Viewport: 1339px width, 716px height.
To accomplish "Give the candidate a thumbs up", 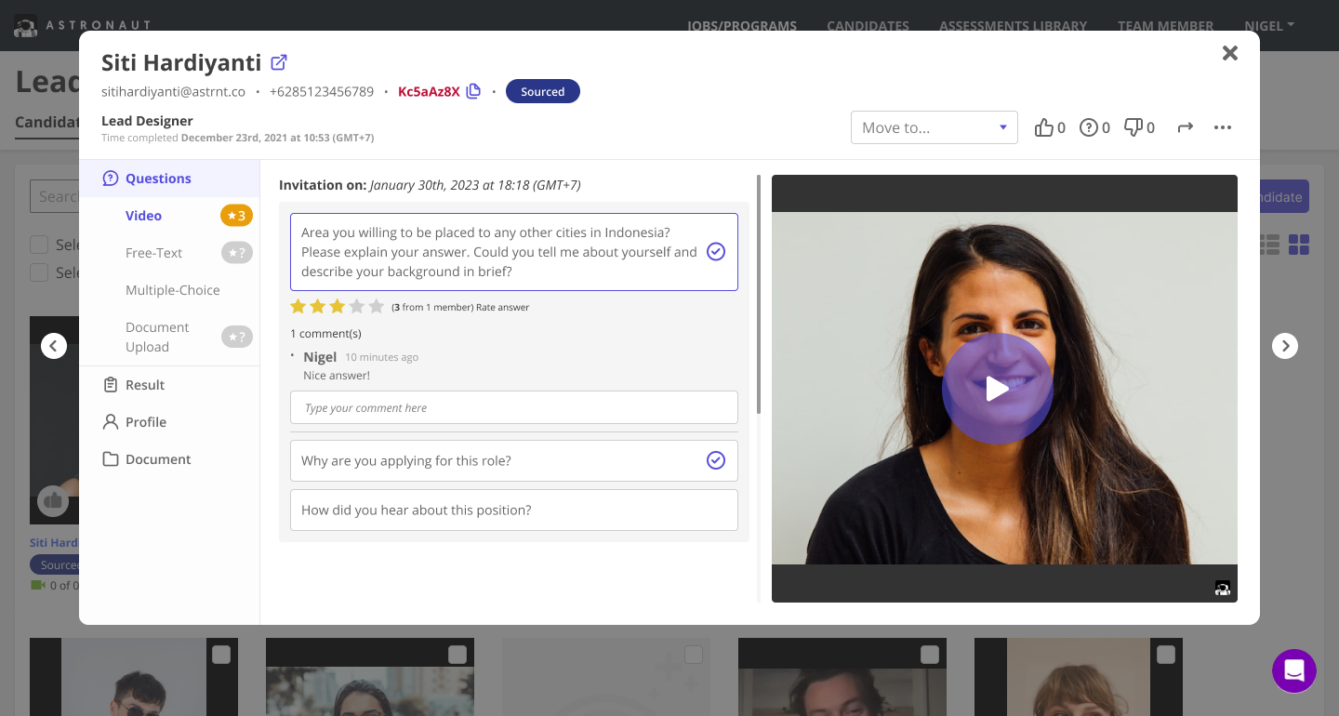I will [1044, 127].
